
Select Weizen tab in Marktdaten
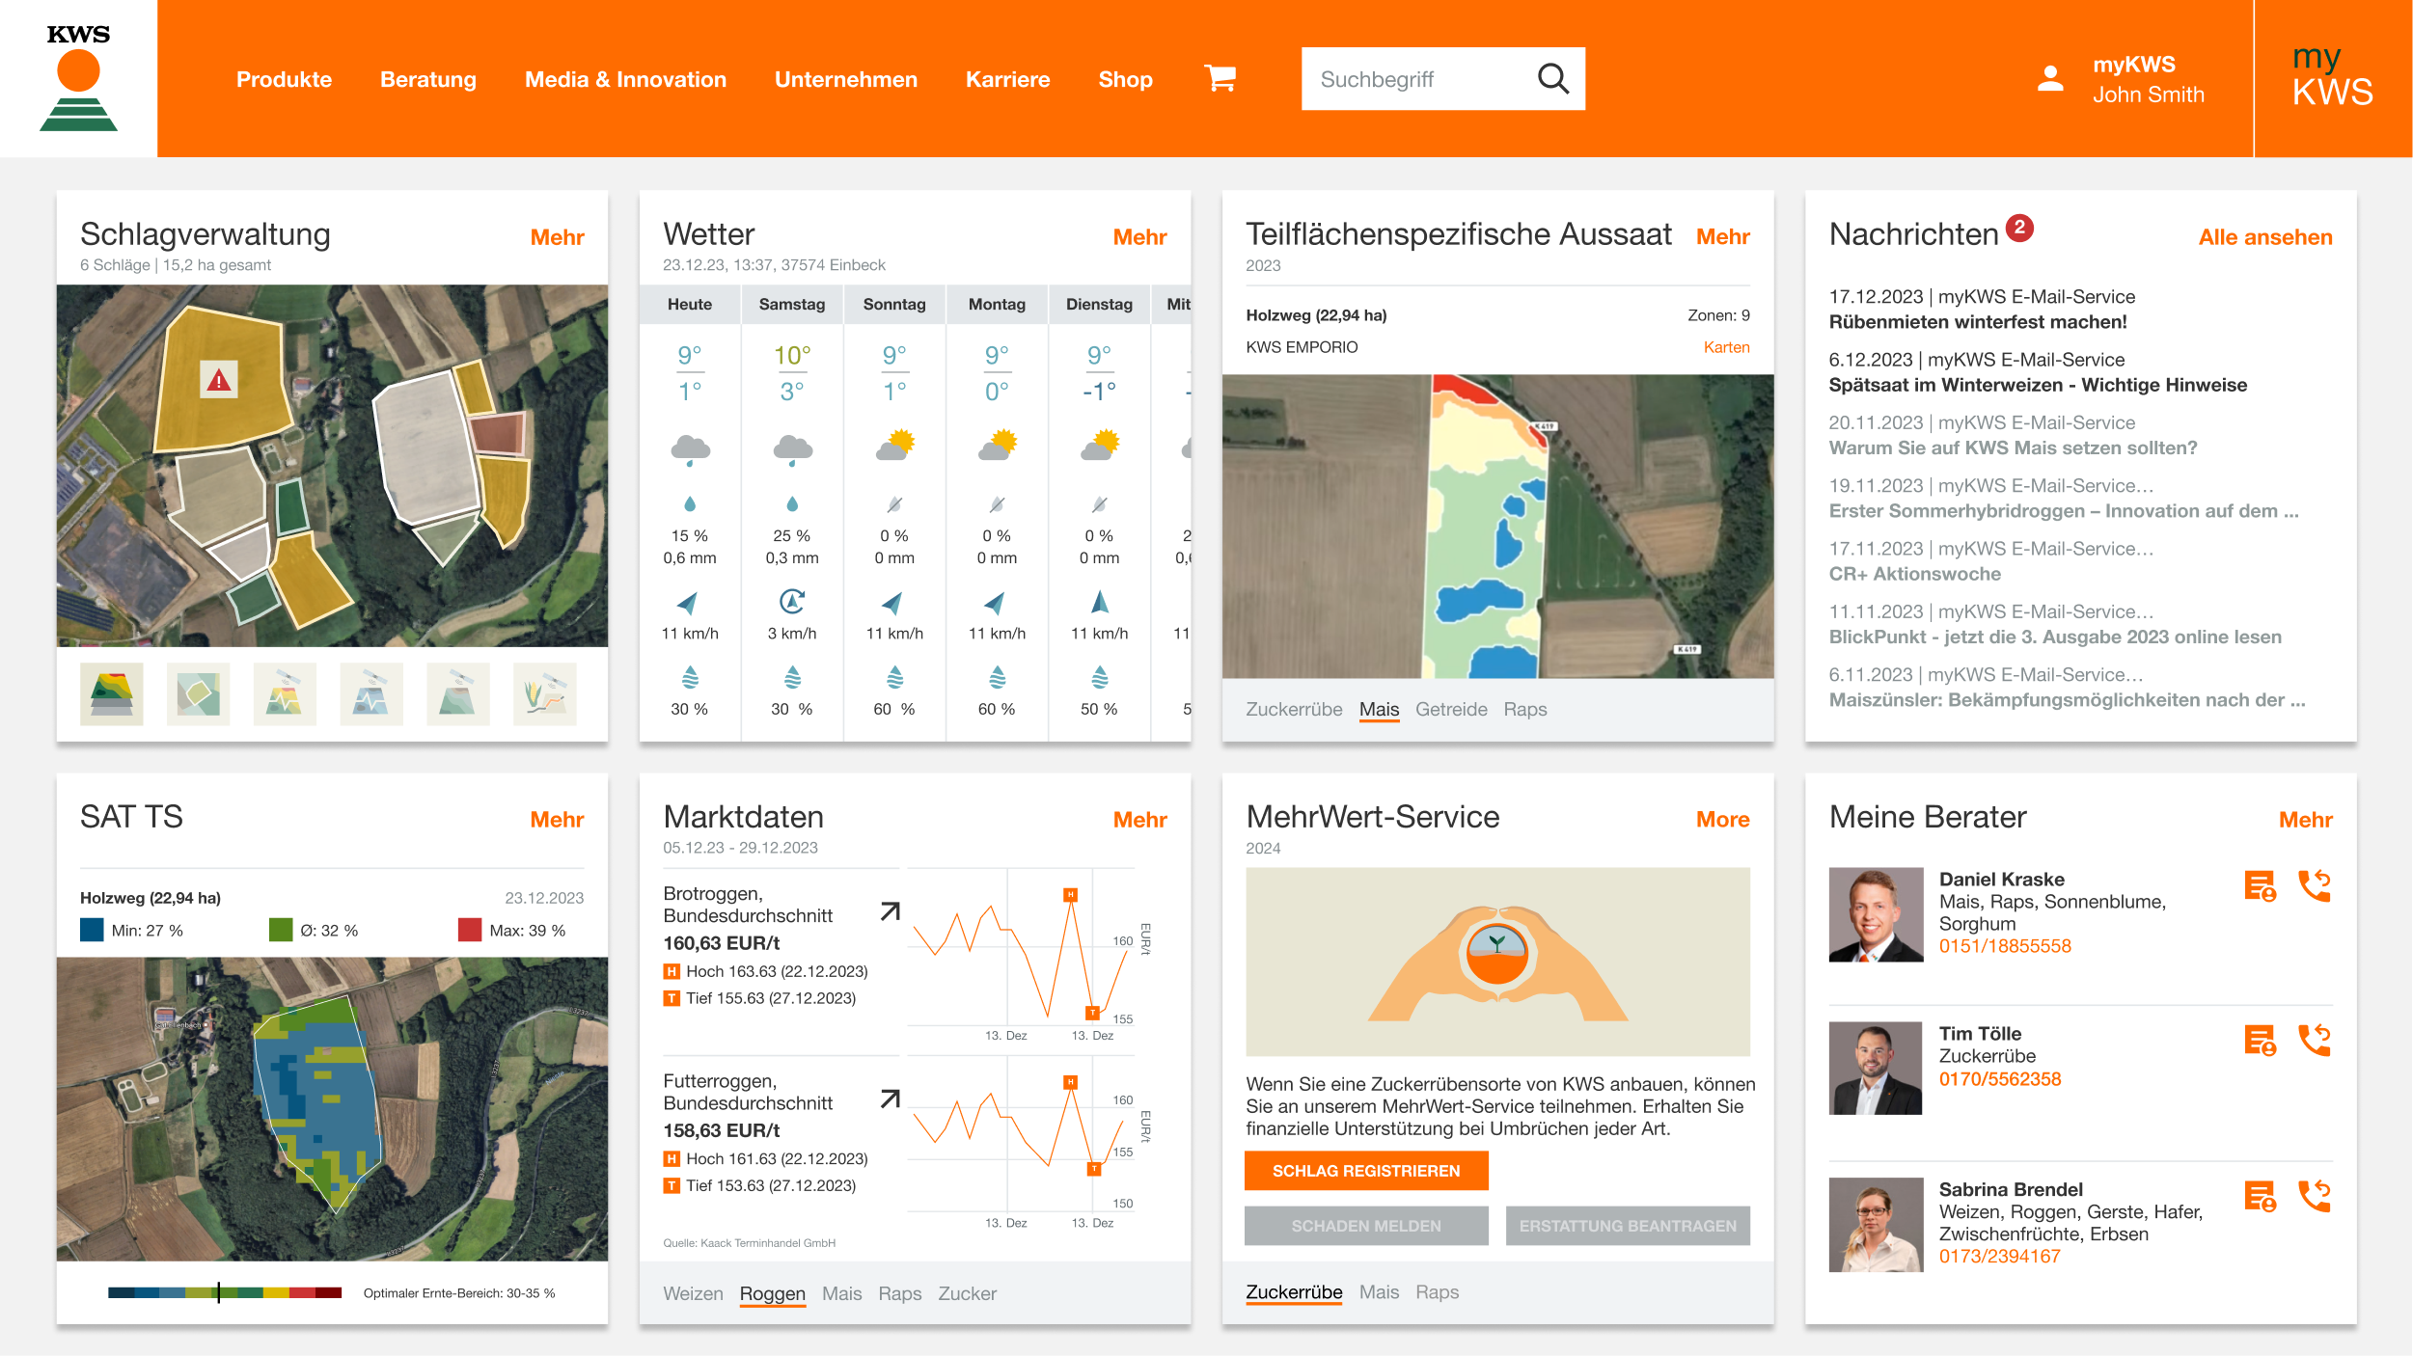693,1293
